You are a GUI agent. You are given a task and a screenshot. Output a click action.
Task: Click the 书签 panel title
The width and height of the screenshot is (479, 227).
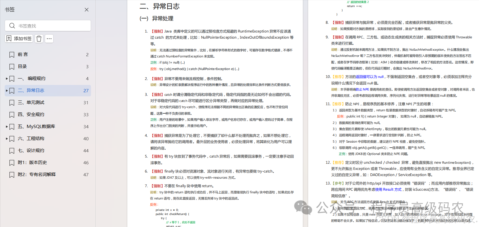click(x=10, y=10)
